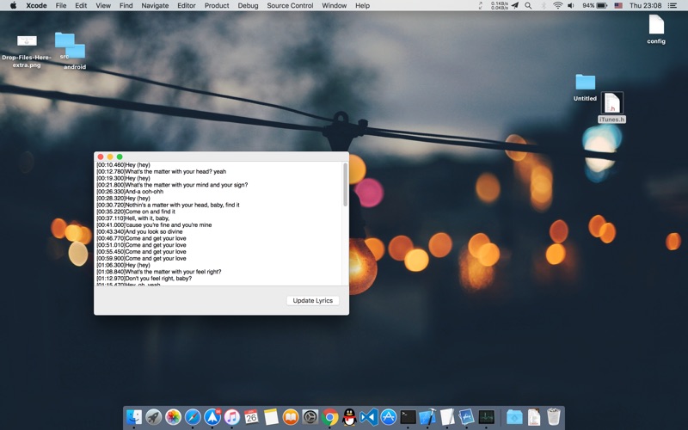Image resolution: width=688 pixels, height=430 pixels.
Task: Click lyric "What's the matter with your mind and your sign?"
Action: (x=187, y=185)
